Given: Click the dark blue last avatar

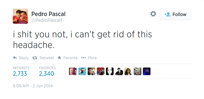Looking at the screenshot, I should click(147, 71).
